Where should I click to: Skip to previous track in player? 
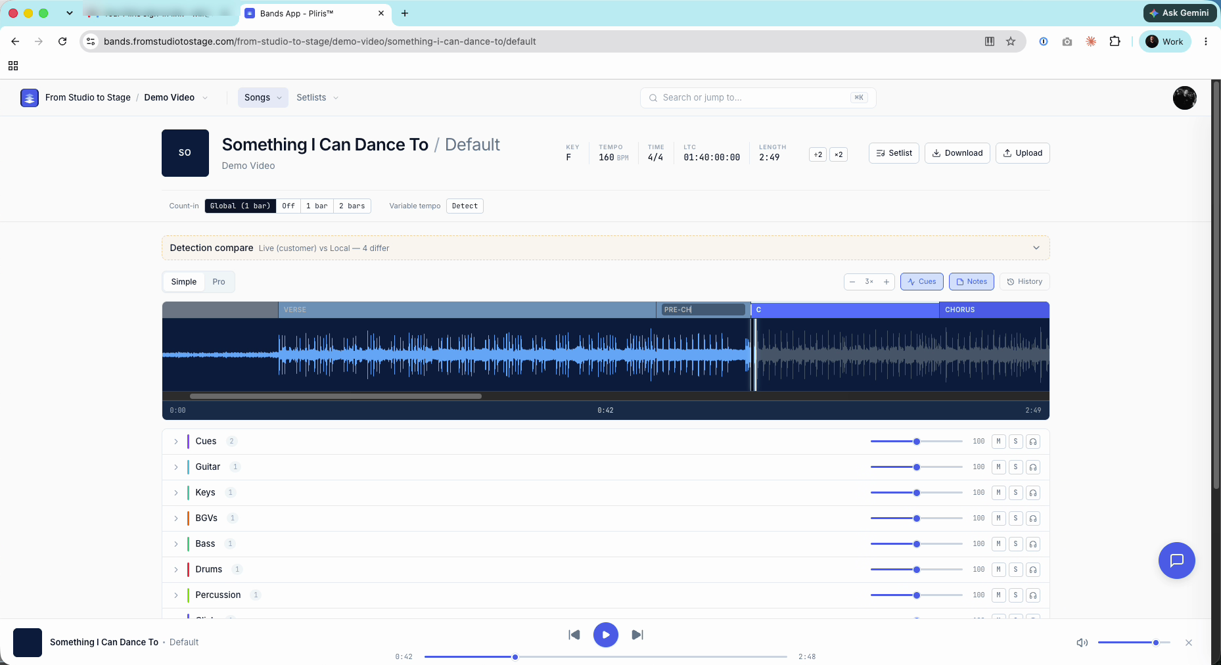574,635
